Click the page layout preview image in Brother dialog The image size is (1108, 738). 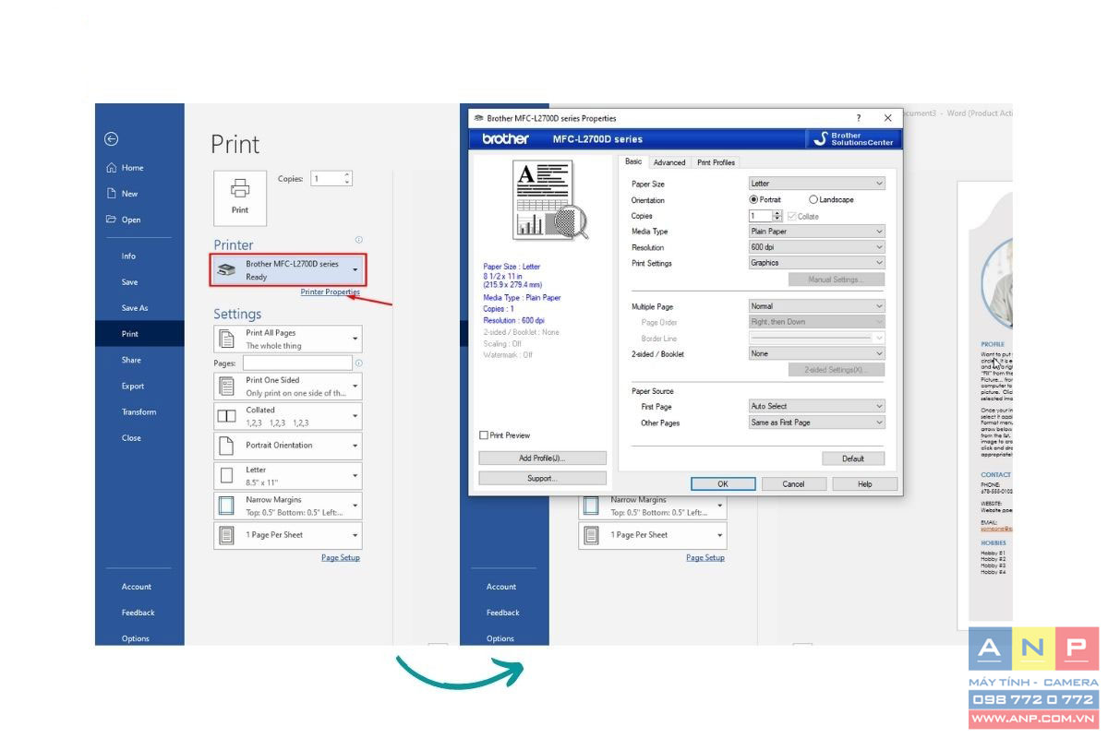(x=550, y=201)
